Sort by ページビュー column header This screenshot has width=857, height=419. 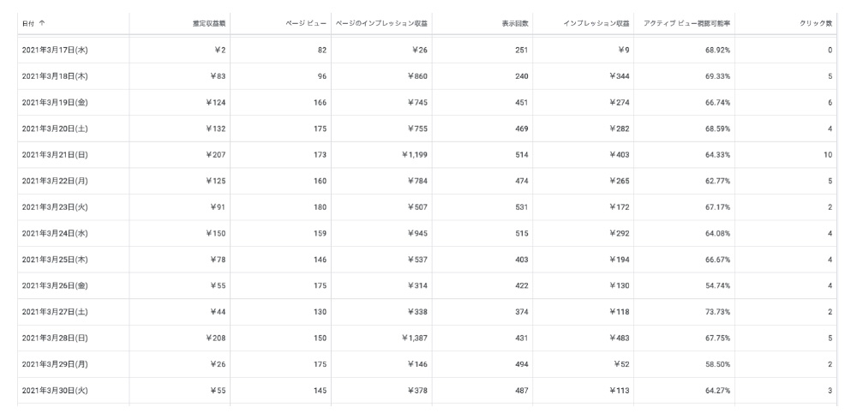pos(307,21)
